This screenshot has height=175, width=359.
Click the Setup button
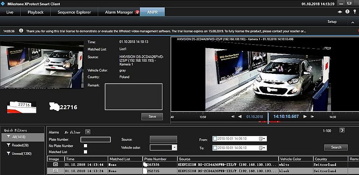pos(332,21)
